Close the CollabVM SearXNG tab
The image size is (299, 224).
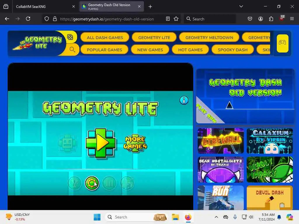coord(73,6)
